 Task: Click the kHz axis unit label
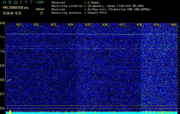click(3, 23)
